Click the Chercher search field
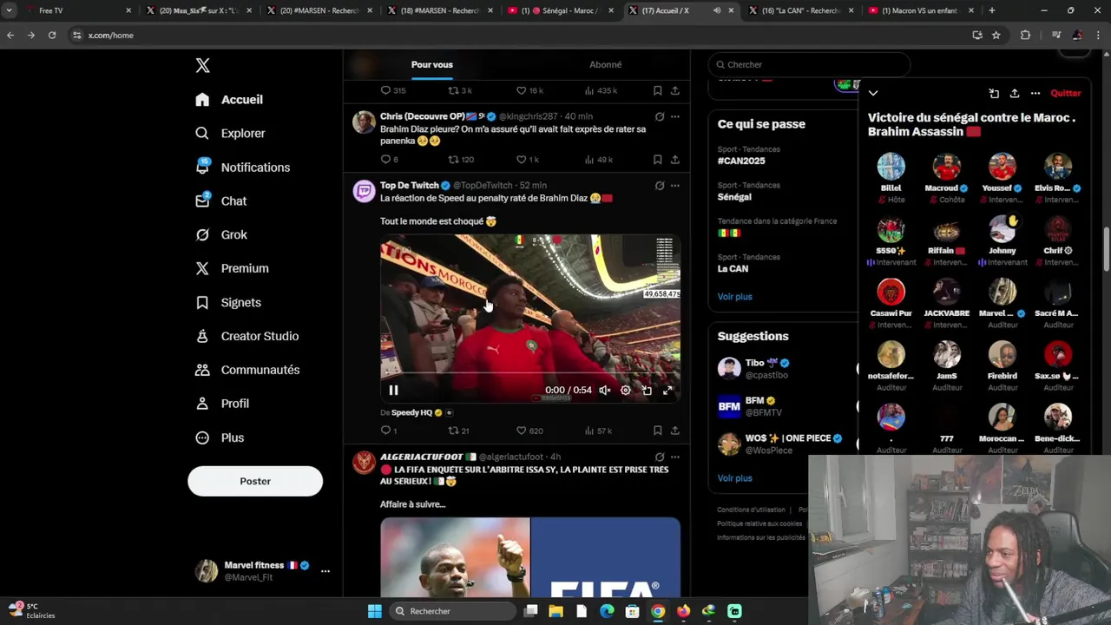1111x625 pixels. click(x=809, y=64)
